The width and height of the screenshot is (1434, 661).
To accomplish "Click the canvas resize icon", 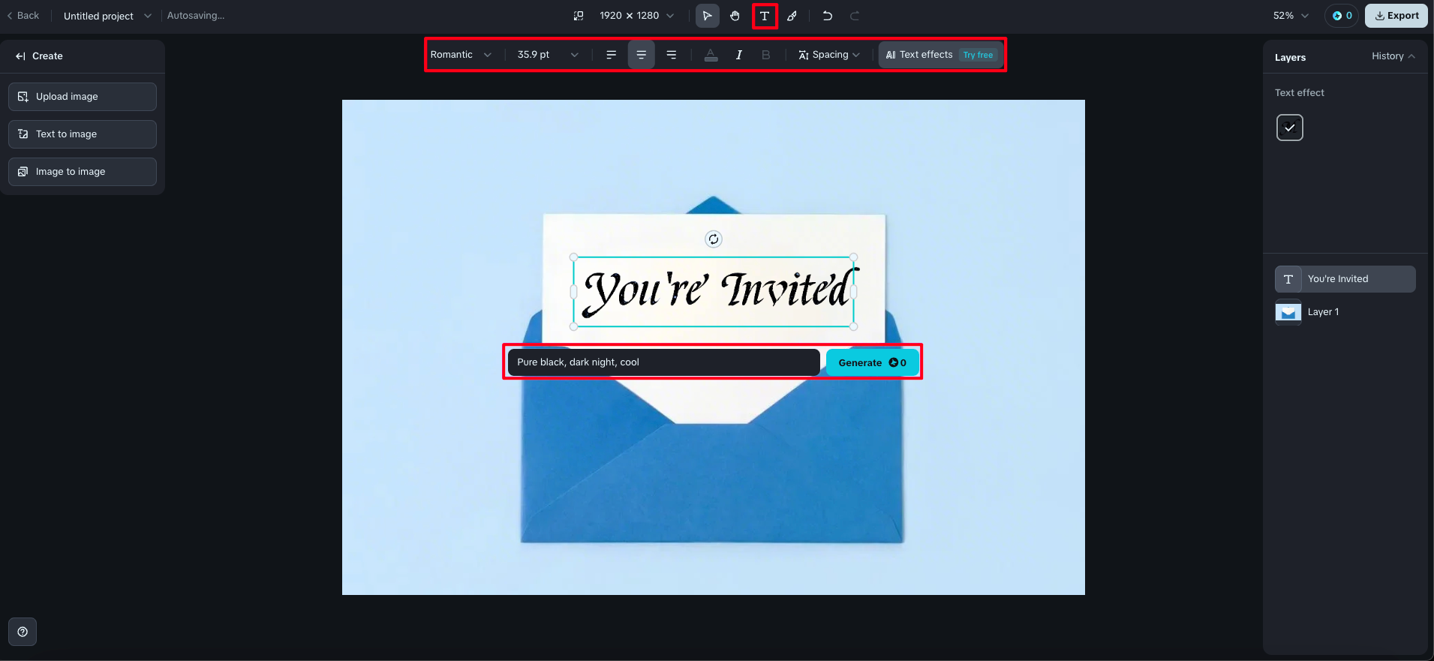I will tap(579, 16).
